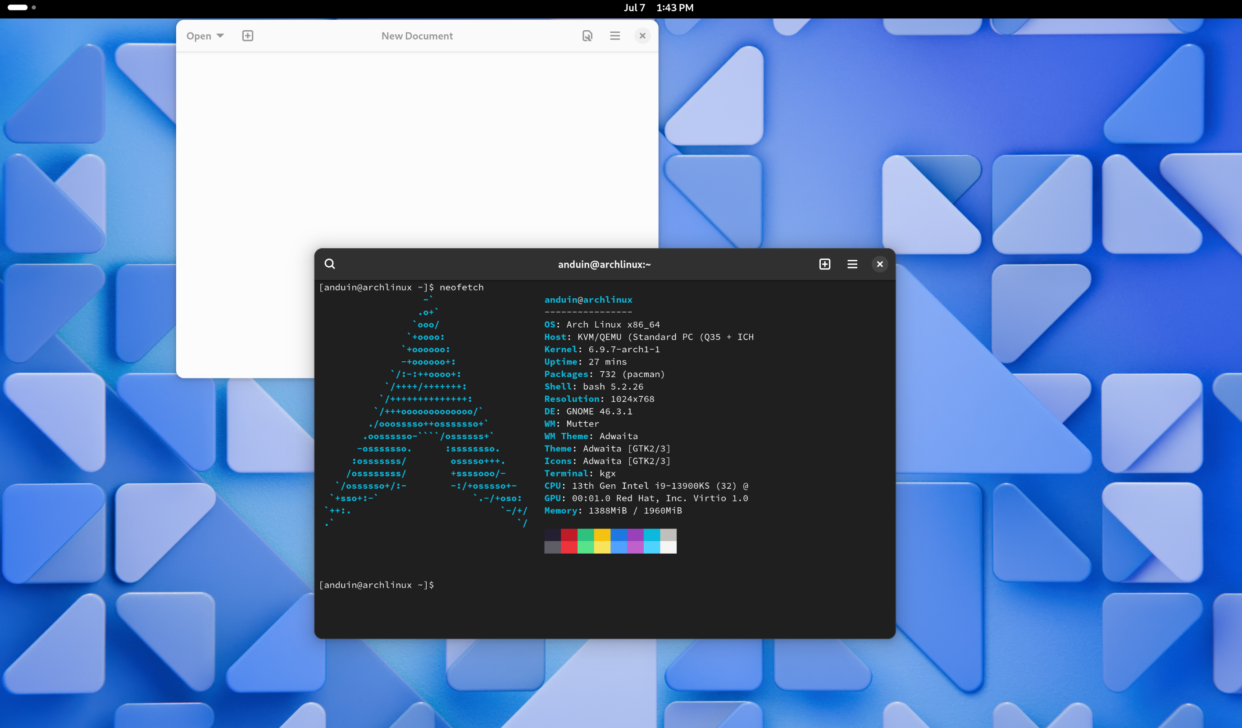Open the clock and calendar menu
Image resolution: width=1242 pixels, height=728 pixels.
(x=658, y=7)
